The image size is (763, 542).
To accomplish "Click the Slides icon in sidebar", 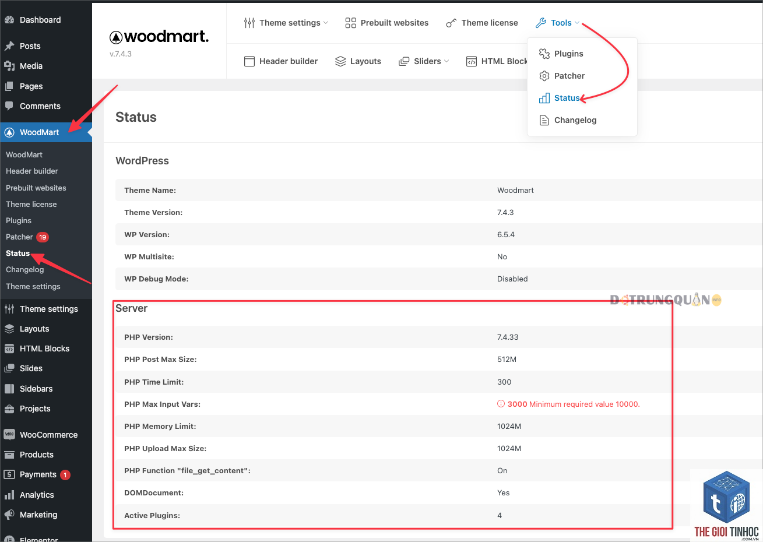I will pyautogui.click(x=9, y=368).
